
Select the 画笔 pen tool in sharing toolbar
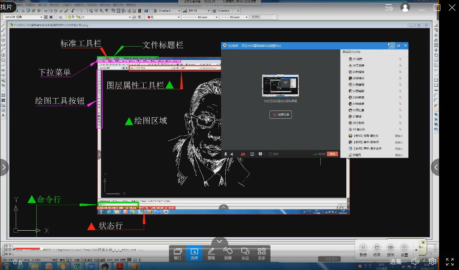pyautogui.click(x=211, y=253)
